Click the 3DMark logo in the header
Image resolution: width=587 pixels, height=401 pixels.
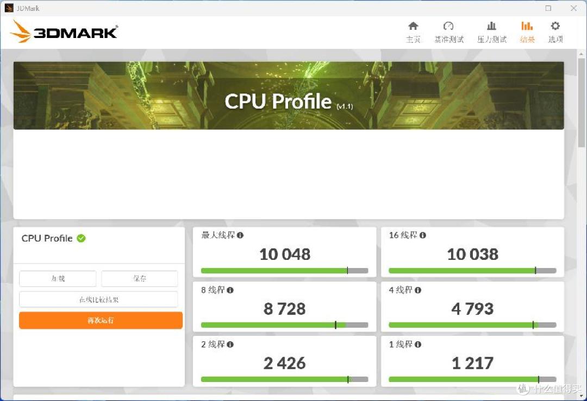point(64,31)
